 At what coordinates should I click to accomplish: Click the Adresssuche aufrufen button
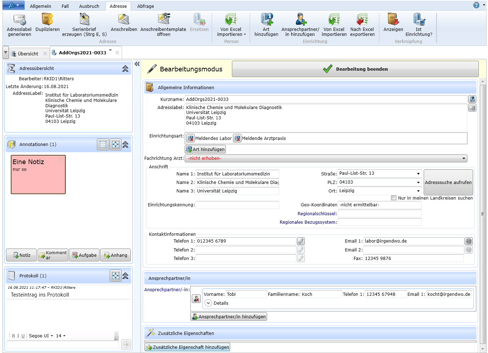click(448, 182)
